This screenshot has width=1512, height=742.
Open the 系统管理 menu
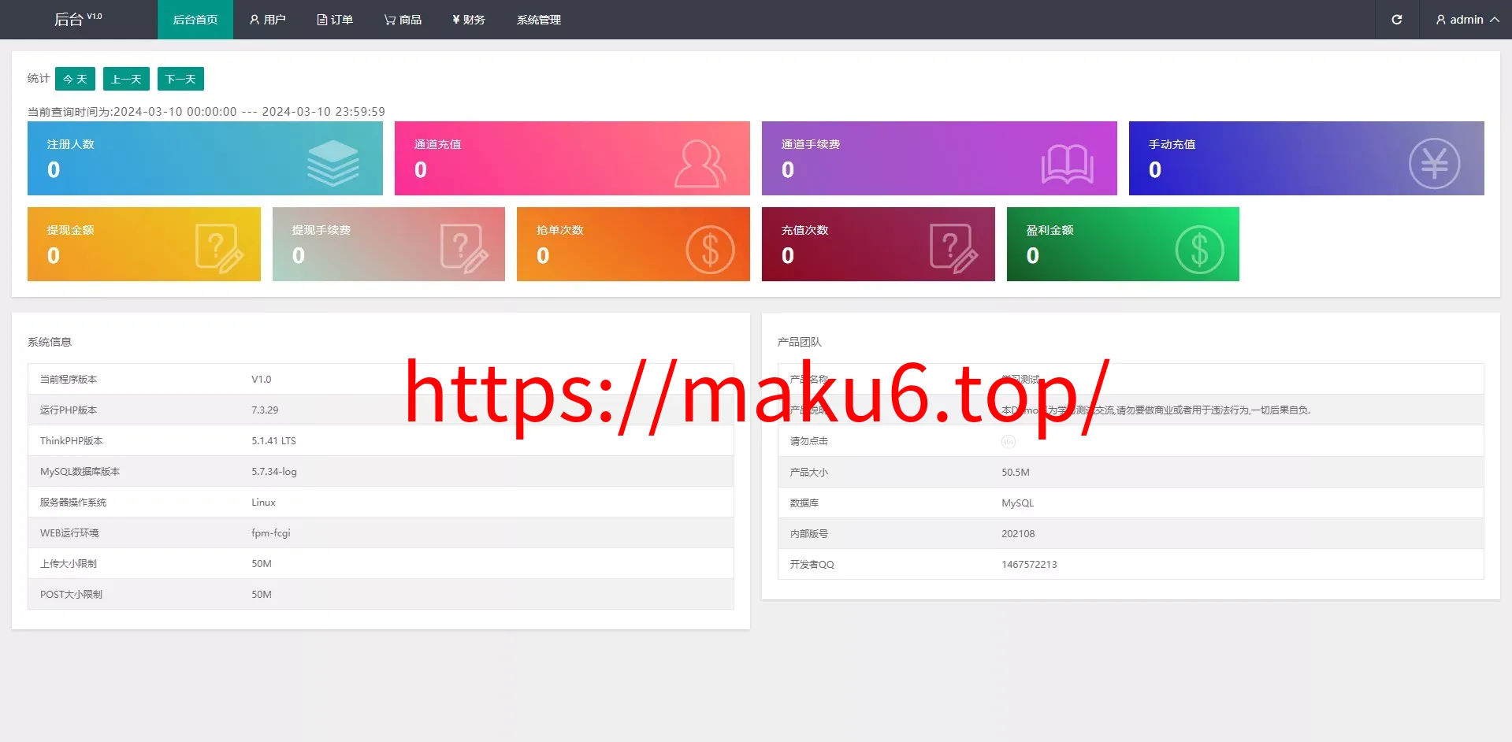tap(539, 20)
